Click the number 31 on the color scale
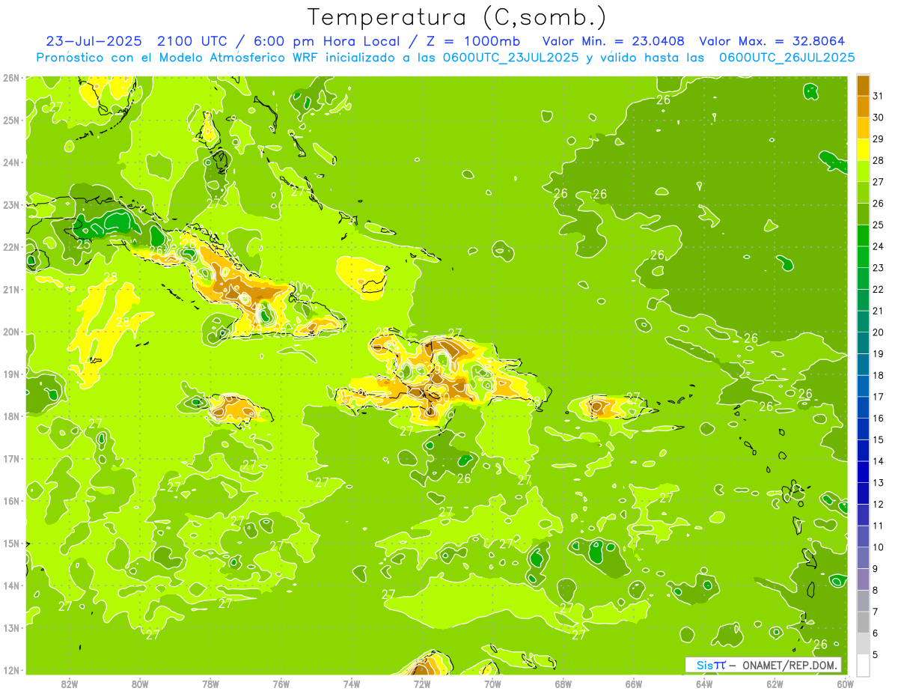 tap(877, 96)
